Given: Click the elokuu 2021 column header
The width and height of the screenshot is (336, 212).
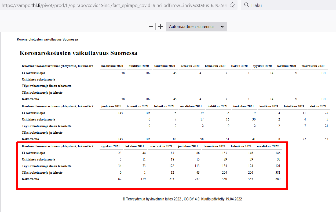Looking at the screenshot, I should point(318,106).
